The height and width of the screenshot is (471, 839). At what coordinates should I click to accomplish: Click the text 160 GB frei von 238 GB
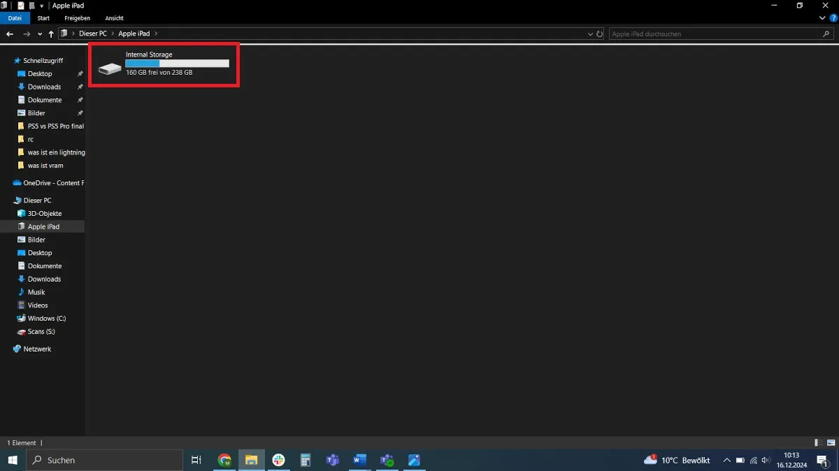159,72
